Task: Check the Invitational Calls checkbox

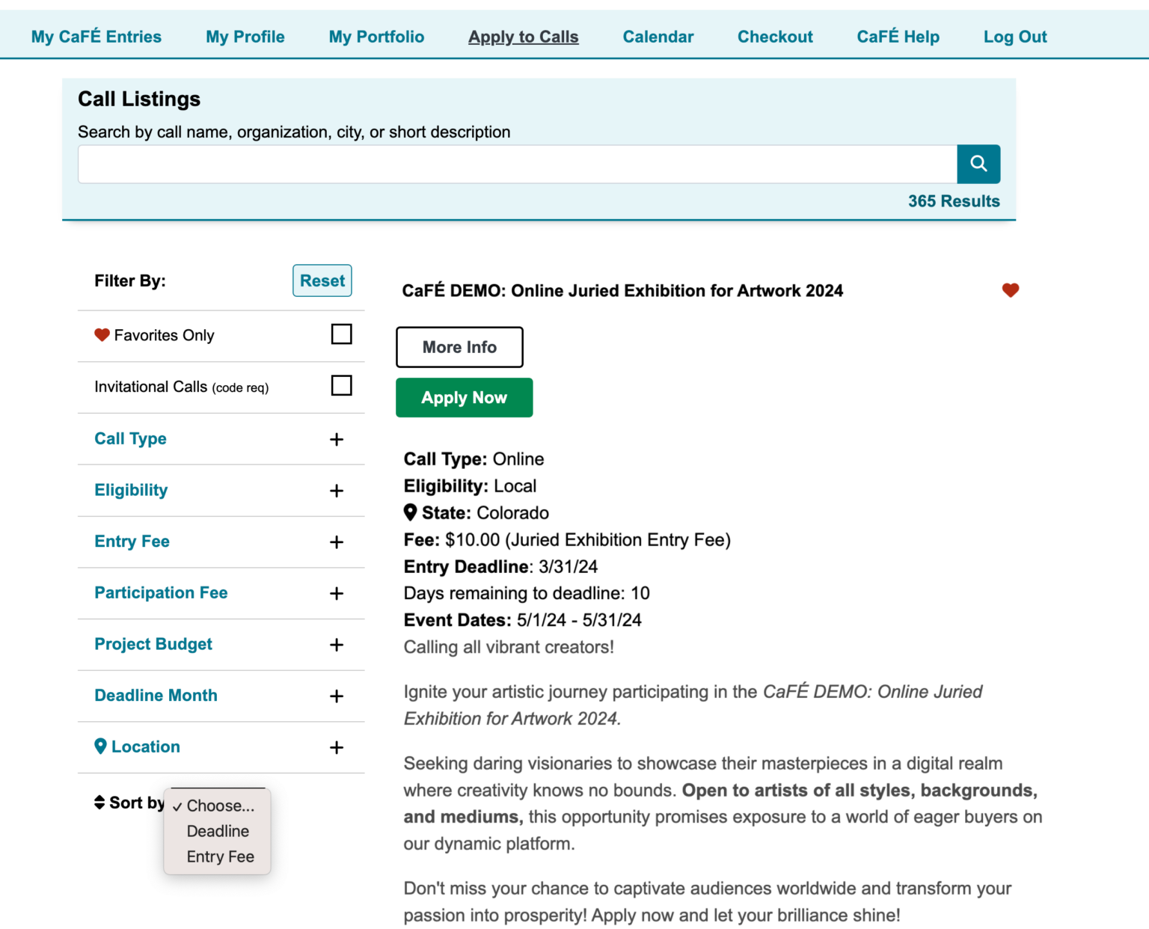Action: coord(341,386)
